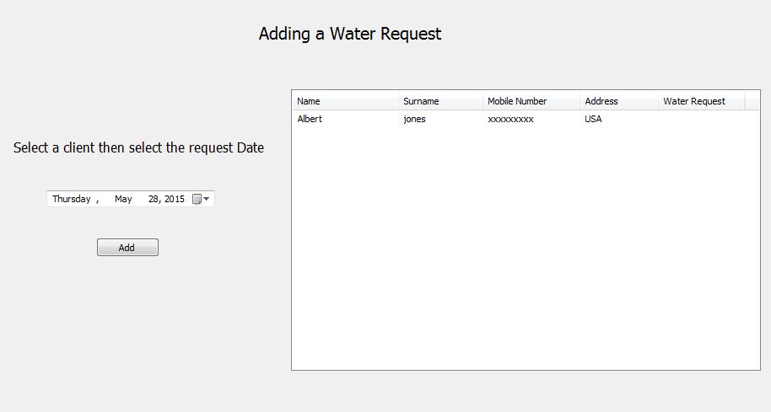Select day "28" in the date field

154,199
